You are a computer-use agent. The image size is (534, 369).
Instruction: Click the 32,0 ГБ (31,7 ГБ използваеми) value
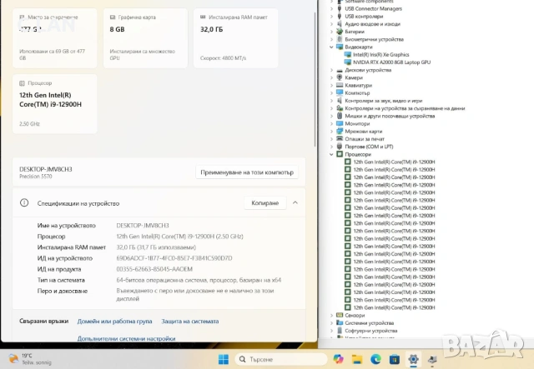click(156, 247)
